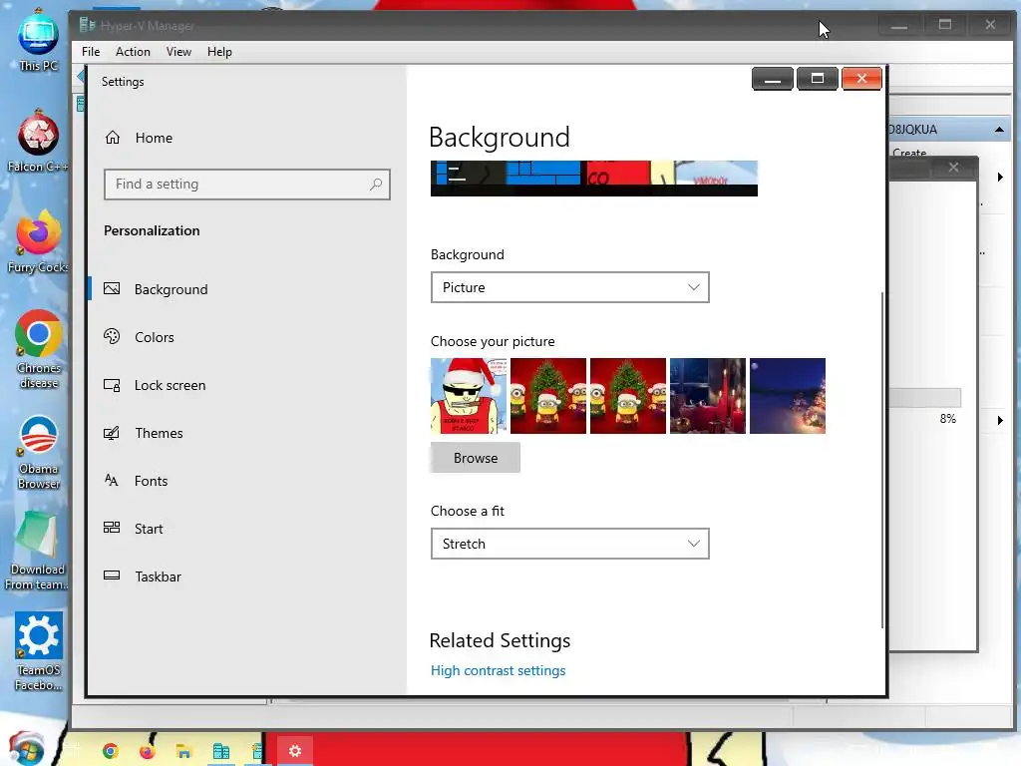This screenshot has height=766, width=1021.
Task: Click the search magnifier in Find a setting
Action: pyautogui.click(x=376, y=185)
